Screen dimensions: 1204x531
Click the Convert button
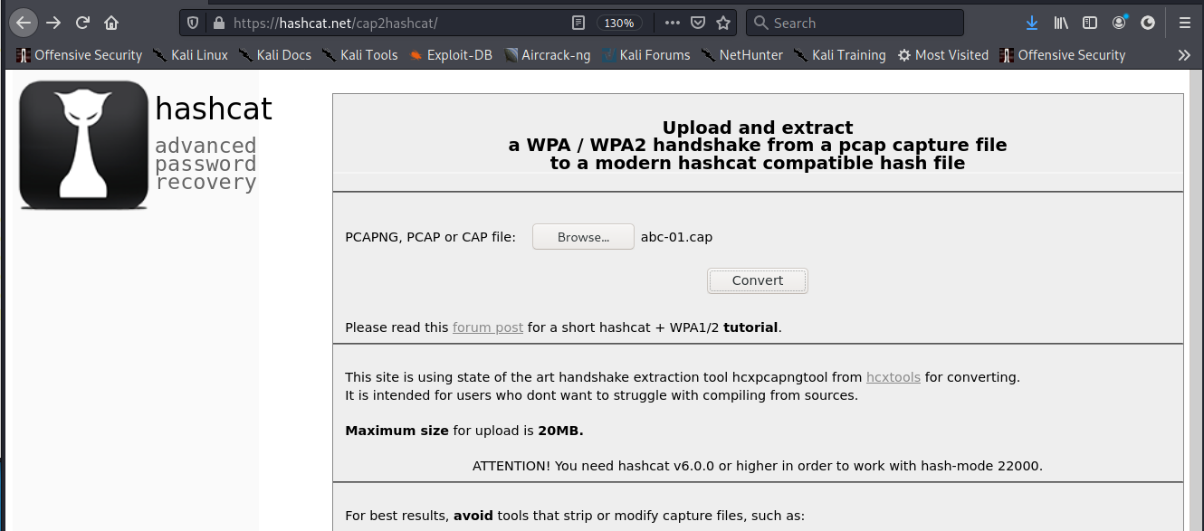758,280
